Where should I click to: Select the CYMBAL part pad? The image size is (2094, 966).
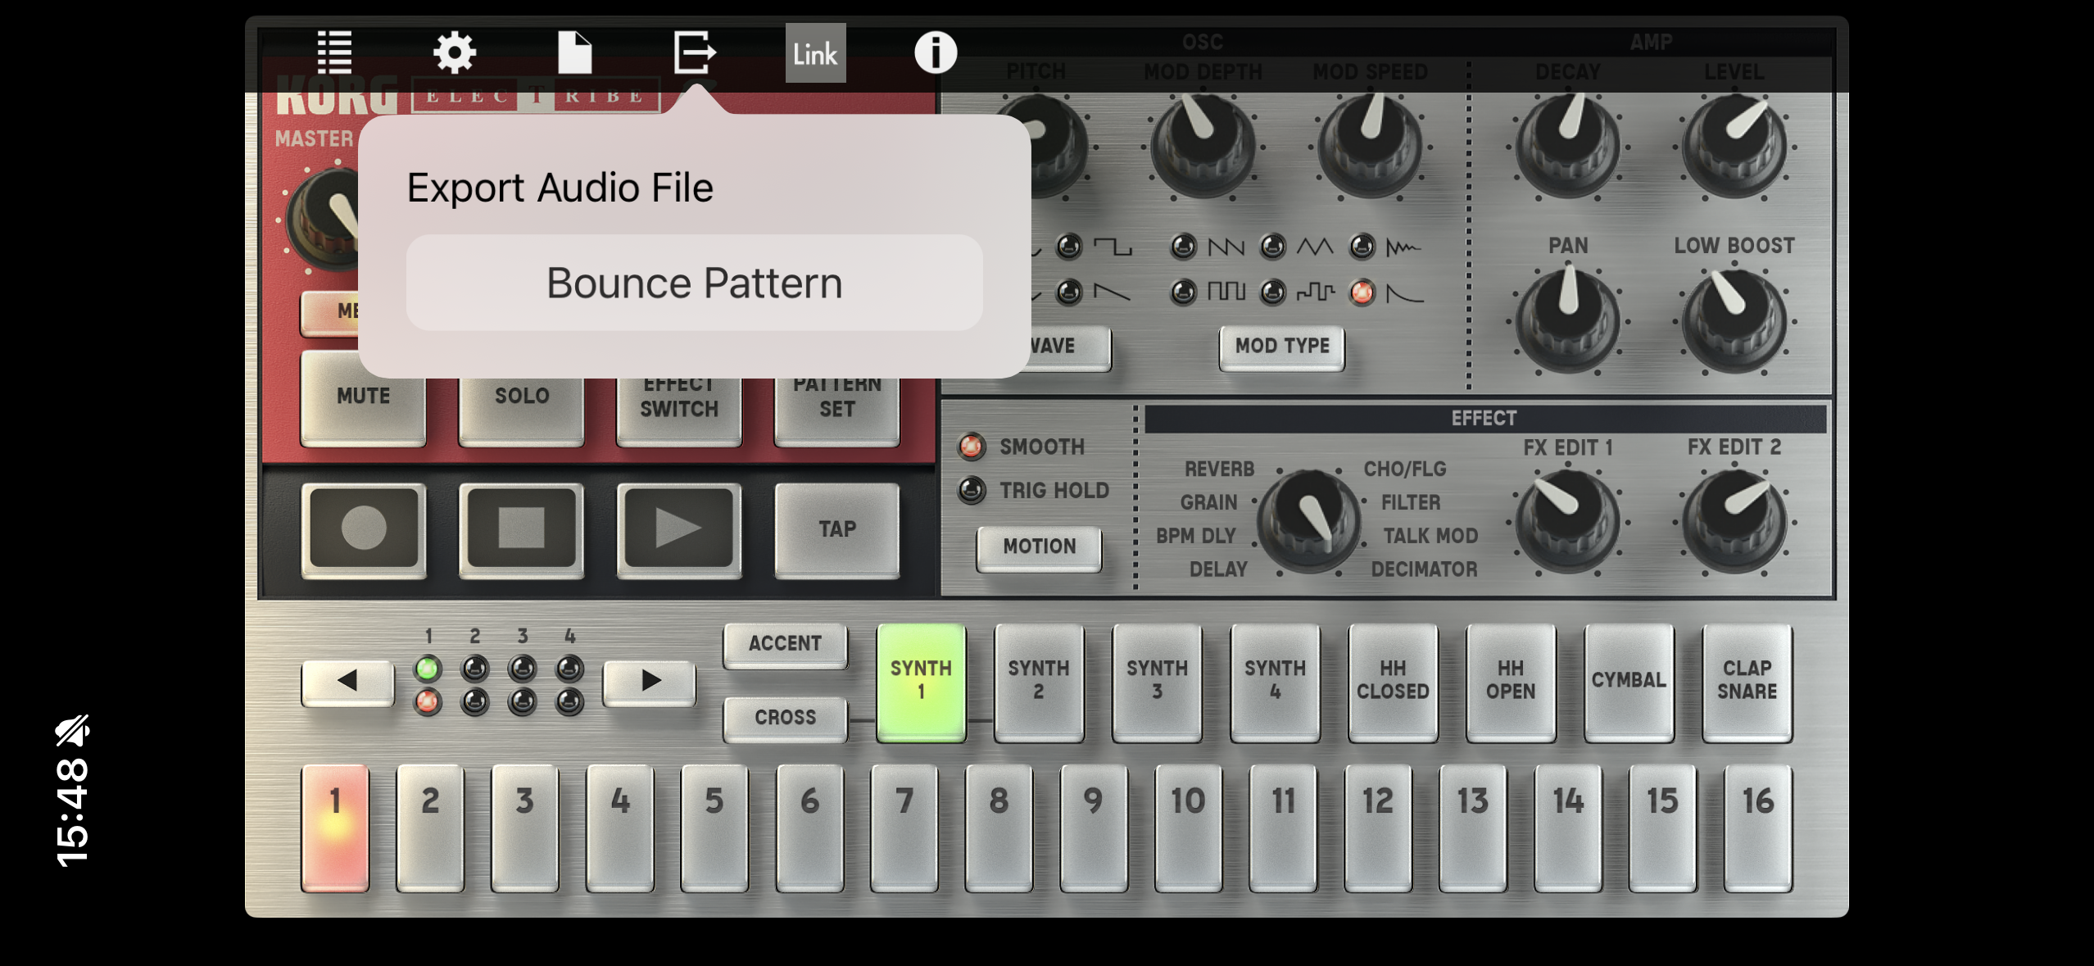pyautogui.click(x=1629, y=682)
